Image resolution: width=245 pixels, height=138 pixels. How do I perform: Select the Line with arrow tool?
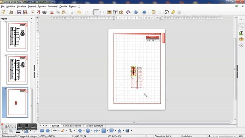[x=55, y=131]
